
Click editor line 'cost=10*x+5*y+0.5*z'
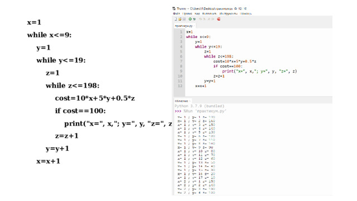pos(235,61)
